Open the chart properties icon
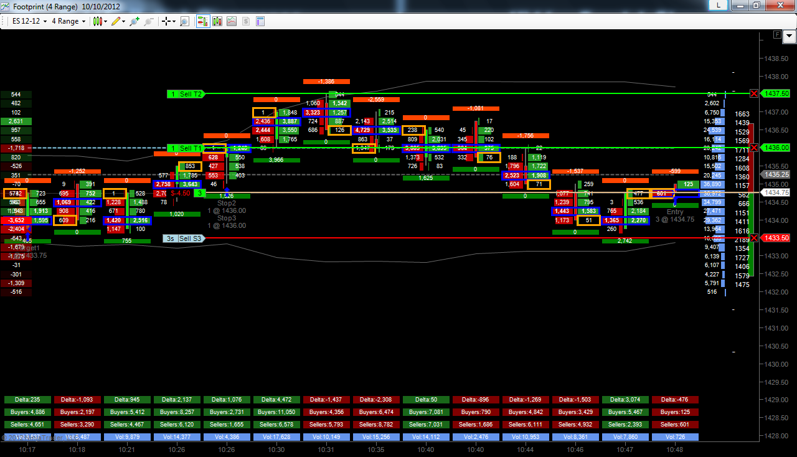This screenshot has height=457, width=797. pyautogui.click(x=260, y=21)
